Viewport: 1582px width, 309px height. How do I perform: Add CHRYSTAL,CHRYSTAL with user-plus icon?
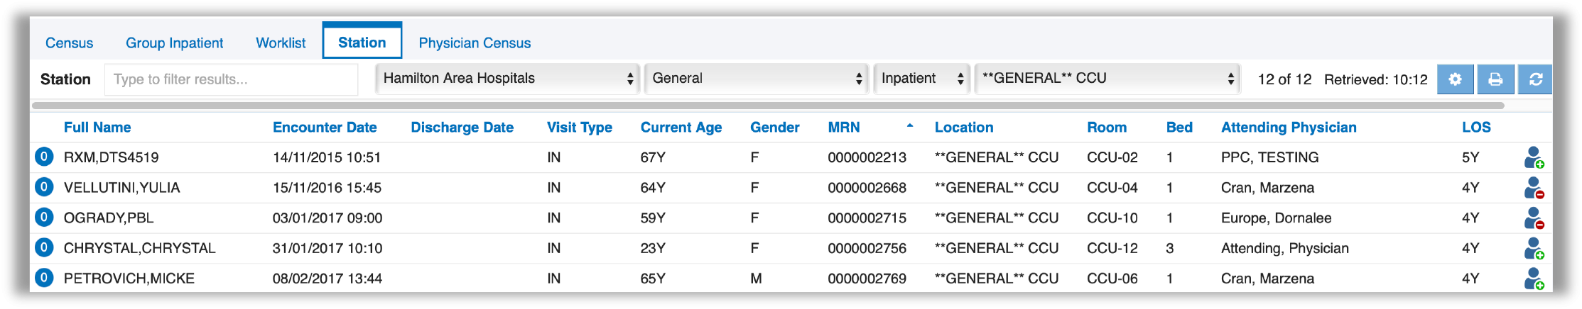click(1534, 249)
